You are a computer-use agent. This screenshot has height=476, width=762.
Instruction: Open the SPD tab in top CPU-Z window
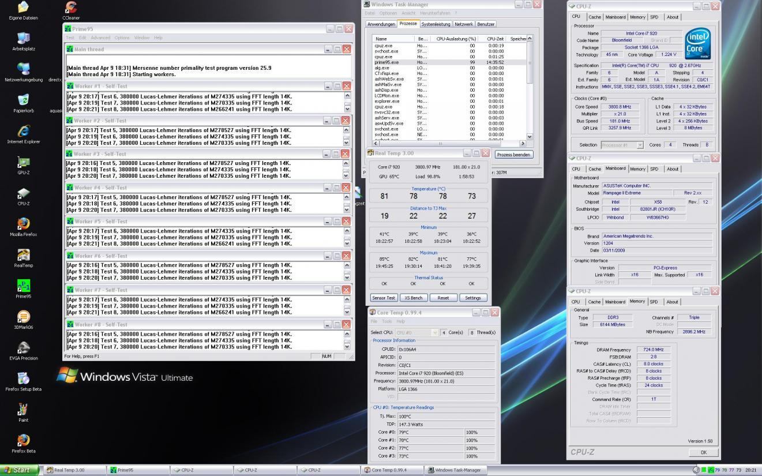point(654,17)
